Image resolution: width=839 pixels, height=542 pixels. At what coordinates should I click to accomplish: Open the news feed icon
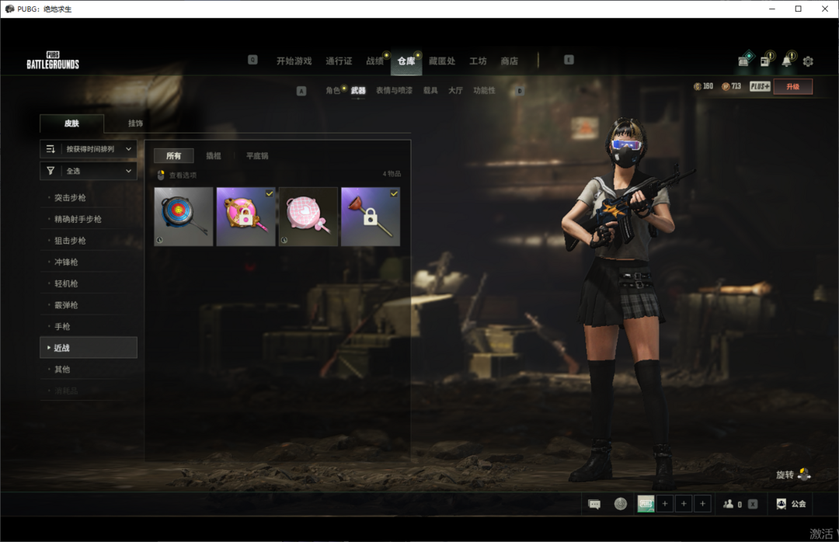coord(766,61)
